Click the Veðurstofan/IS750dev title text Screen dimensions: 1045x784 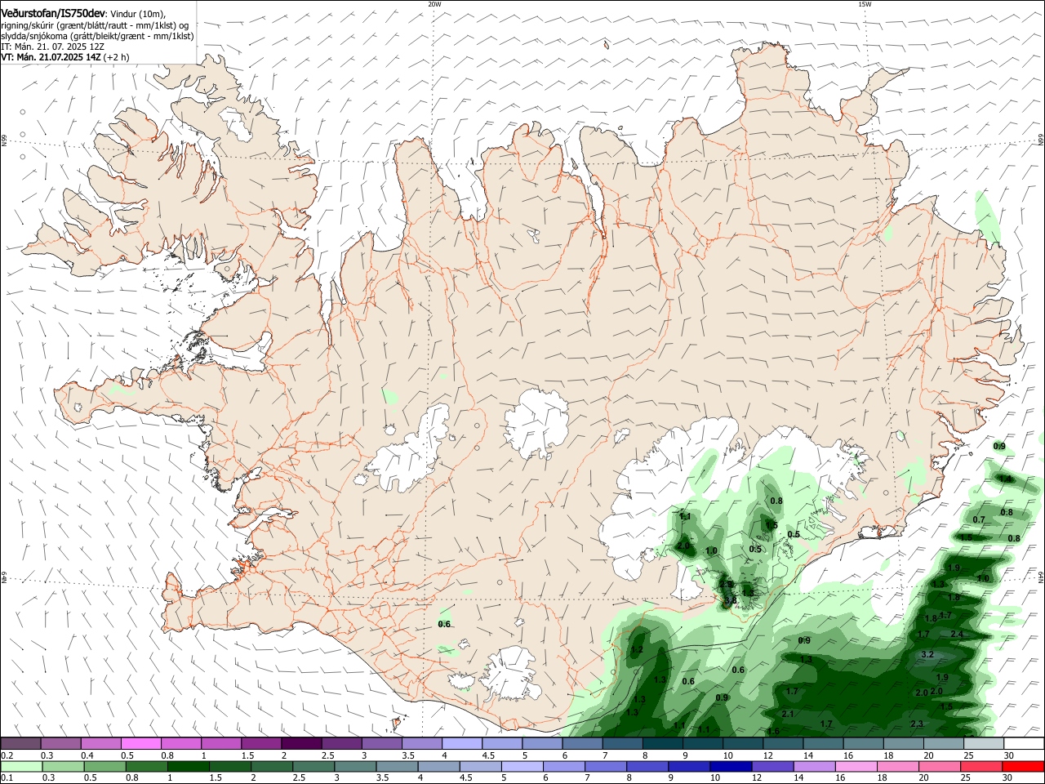[53, 13]
